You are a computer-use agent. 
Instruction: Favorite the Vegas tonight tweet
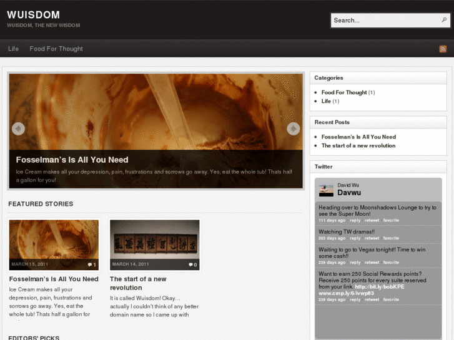click(391, 263)
